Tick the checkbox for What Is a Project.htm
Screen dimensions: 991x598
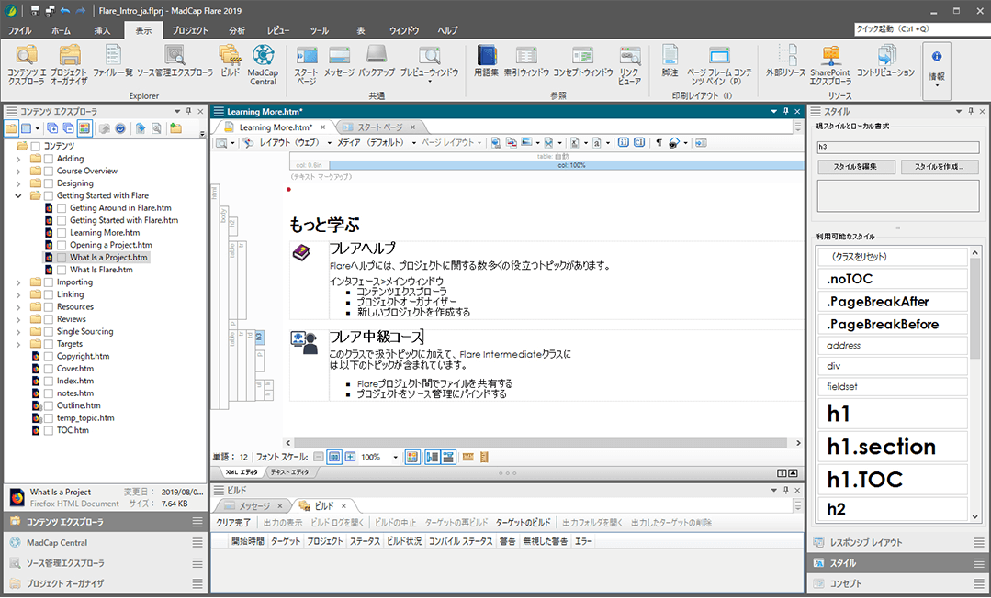click(x=62, y=258)
